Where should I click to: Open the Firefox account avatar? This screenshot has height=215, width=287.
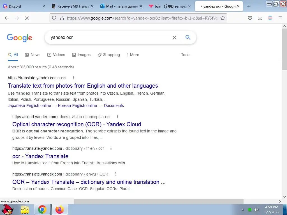270,18
